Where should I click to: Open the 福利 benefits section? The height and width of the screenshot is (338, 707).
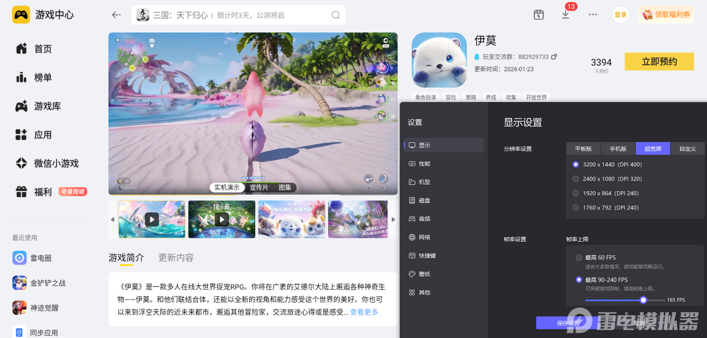click(34, 192)
